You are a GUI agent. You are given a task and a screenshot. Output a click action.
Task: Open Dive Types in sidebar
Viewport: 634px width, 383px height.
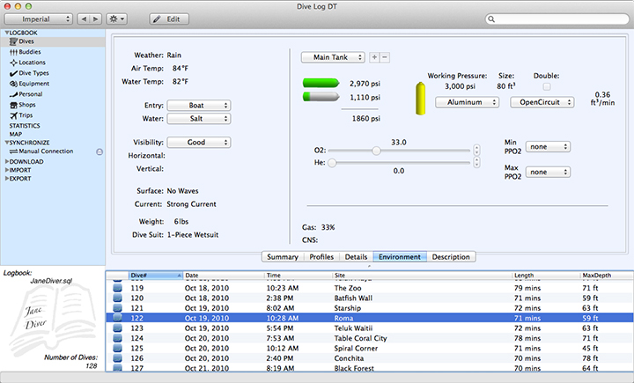(33, 73)
